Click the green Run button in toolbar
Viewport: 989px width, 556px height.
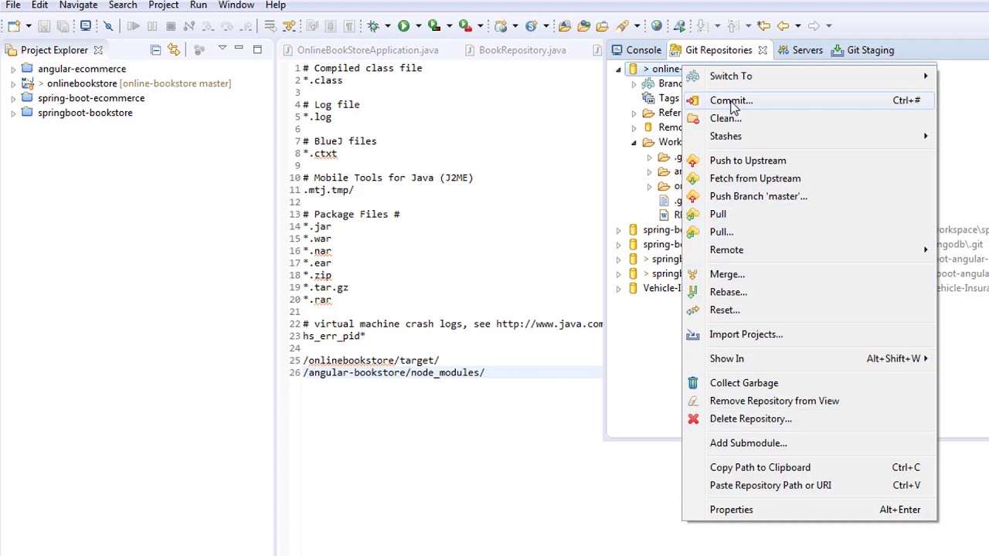pos(403,26)
